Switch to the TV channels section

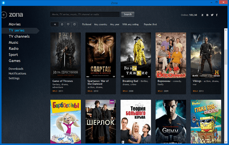19,37
